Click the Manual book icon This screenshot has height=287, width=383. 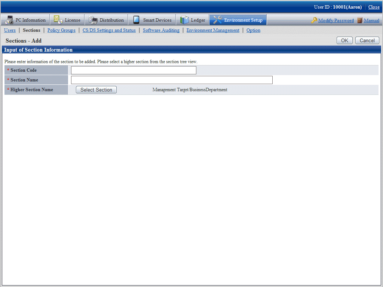(359, 20)
